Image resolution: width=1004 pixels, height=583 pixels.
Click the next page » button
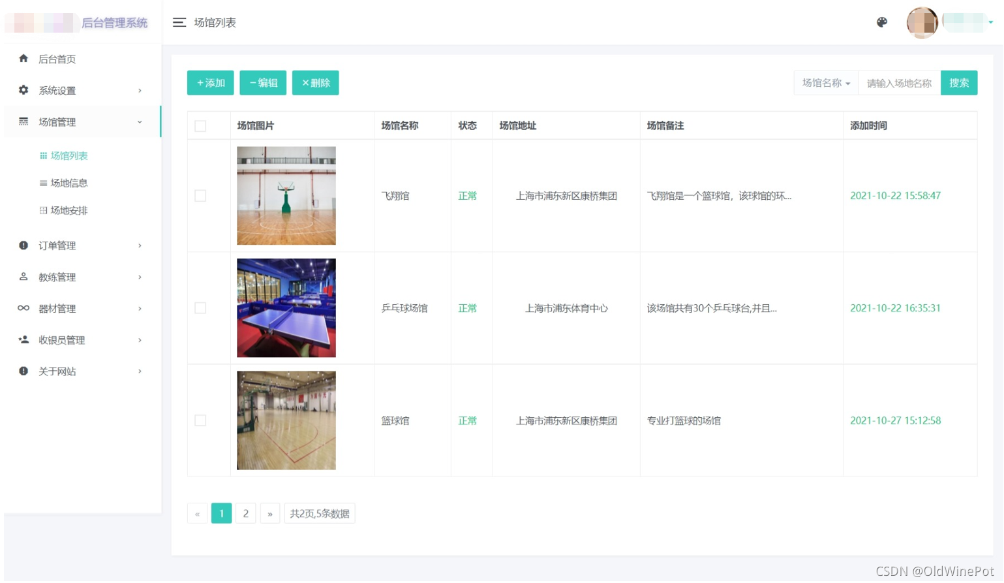270,514
